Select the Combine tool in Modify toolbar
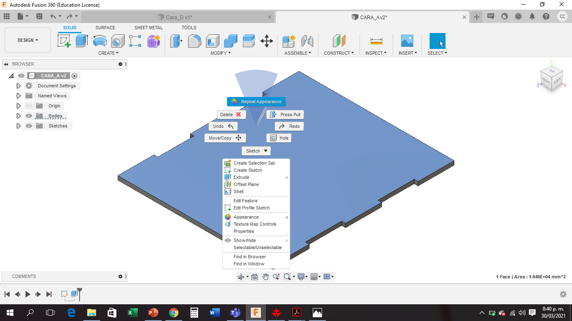 point(231,41)
